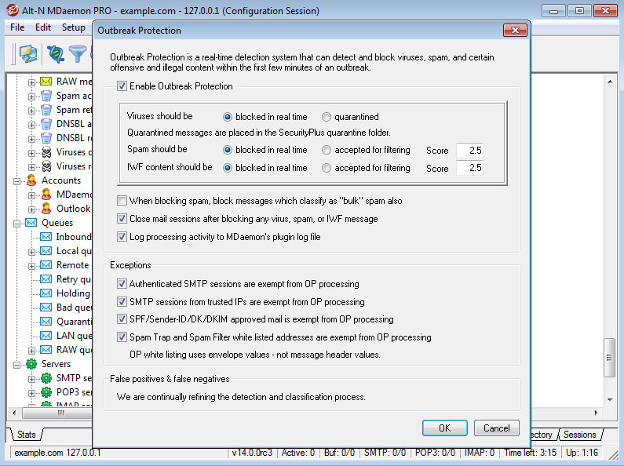Switch to the Sessions tab
This screenshot has width=624, height=466.
pos(580,435)
